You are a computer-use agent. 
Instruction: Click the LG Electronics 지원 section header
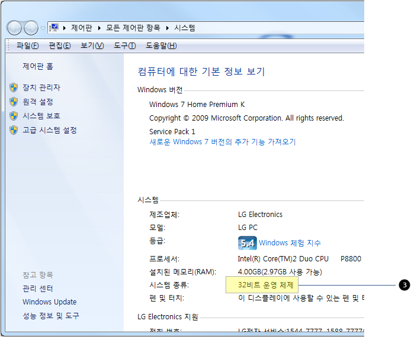pyautogui.click(x=168, y=317)
